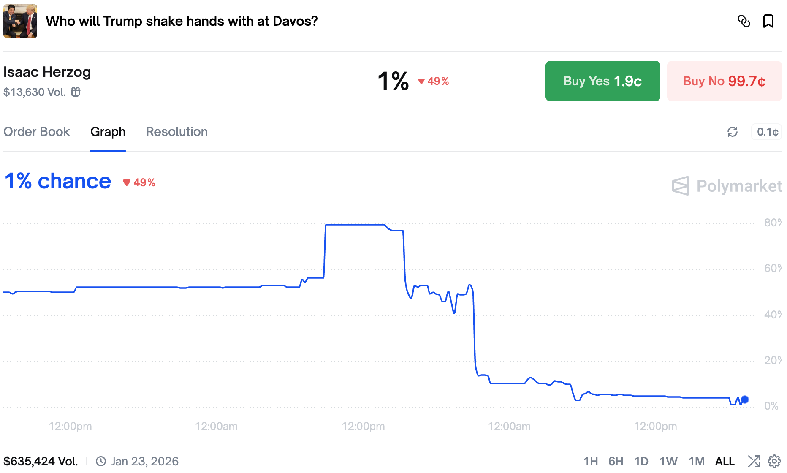Click Buy Yes 1.9¢ button
This screenshot has width=787, height=473.
(602, 81)
